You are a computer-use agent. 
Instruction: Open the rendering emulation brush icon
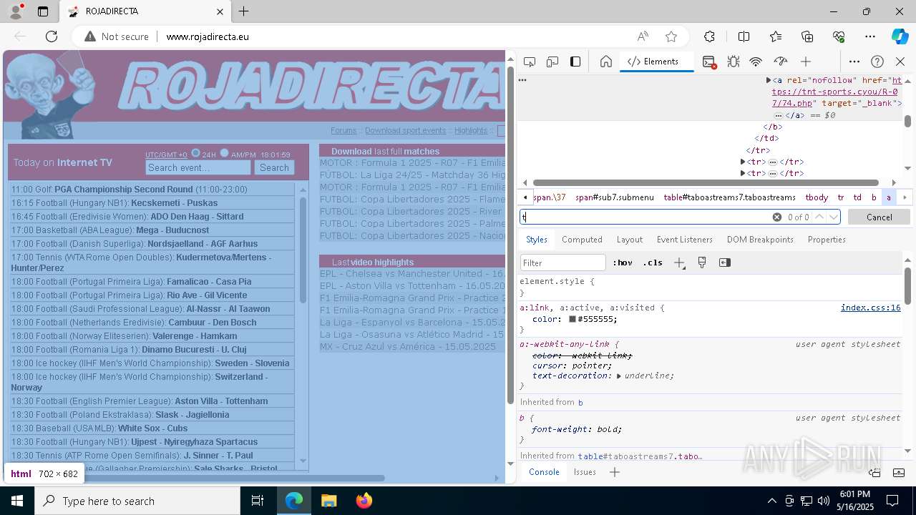[702, 263]
